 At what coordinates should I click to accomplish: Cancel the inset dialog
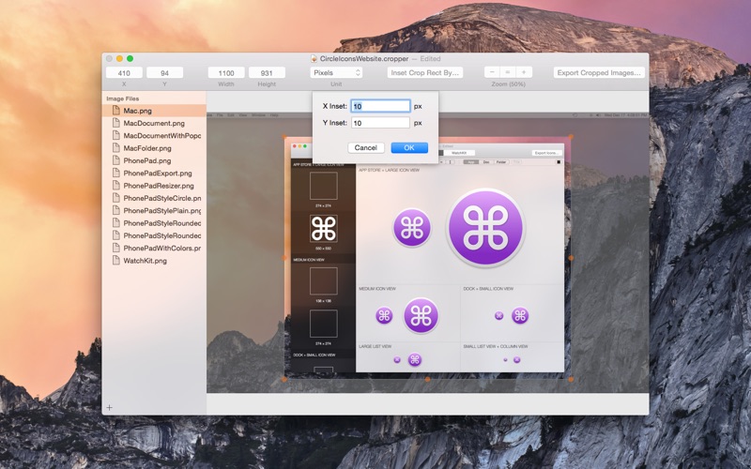coord(365,147)
